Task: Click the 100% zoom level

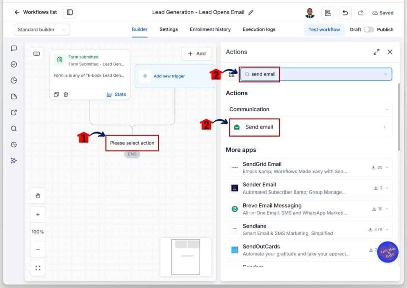Action: (38, 232)
